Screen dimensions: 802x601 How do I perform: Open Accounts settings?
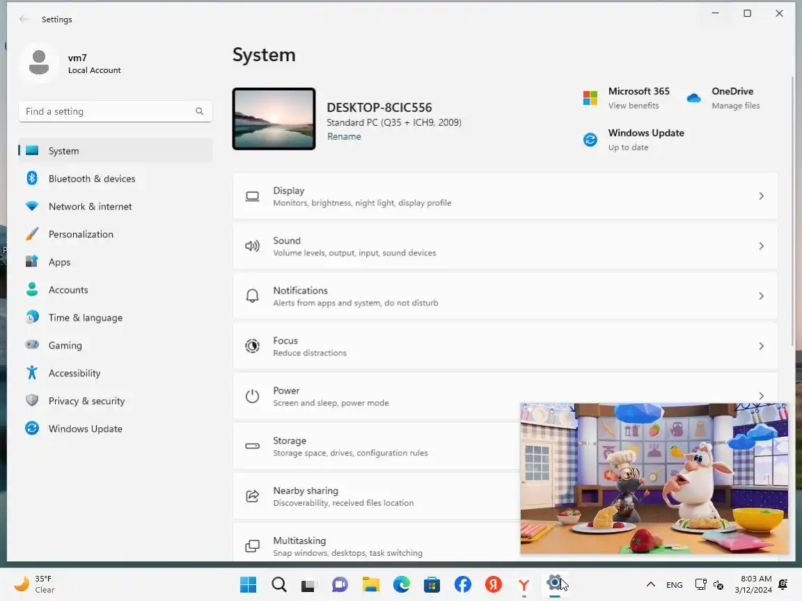tap(115, 290)
